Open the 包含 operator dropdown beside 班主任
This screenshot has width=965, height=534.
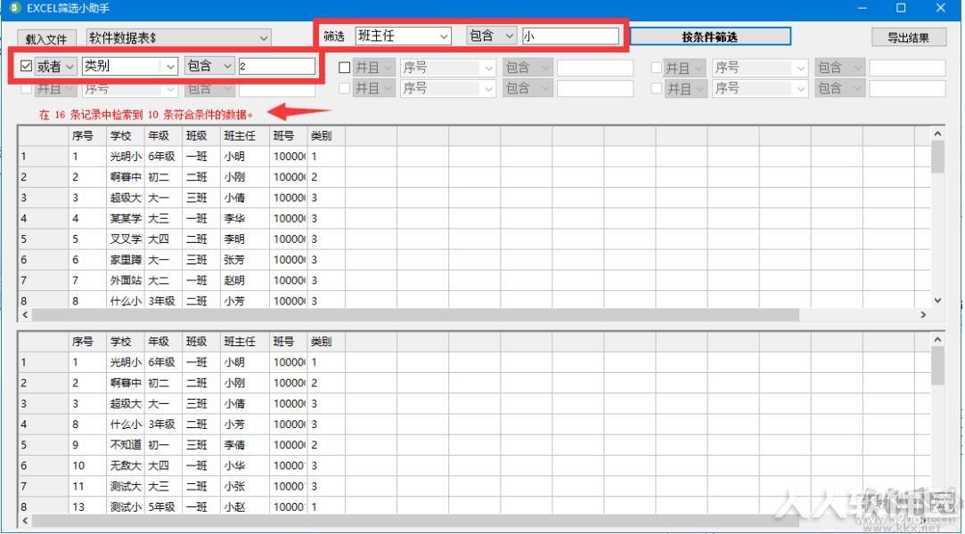[x=491, y=36]
